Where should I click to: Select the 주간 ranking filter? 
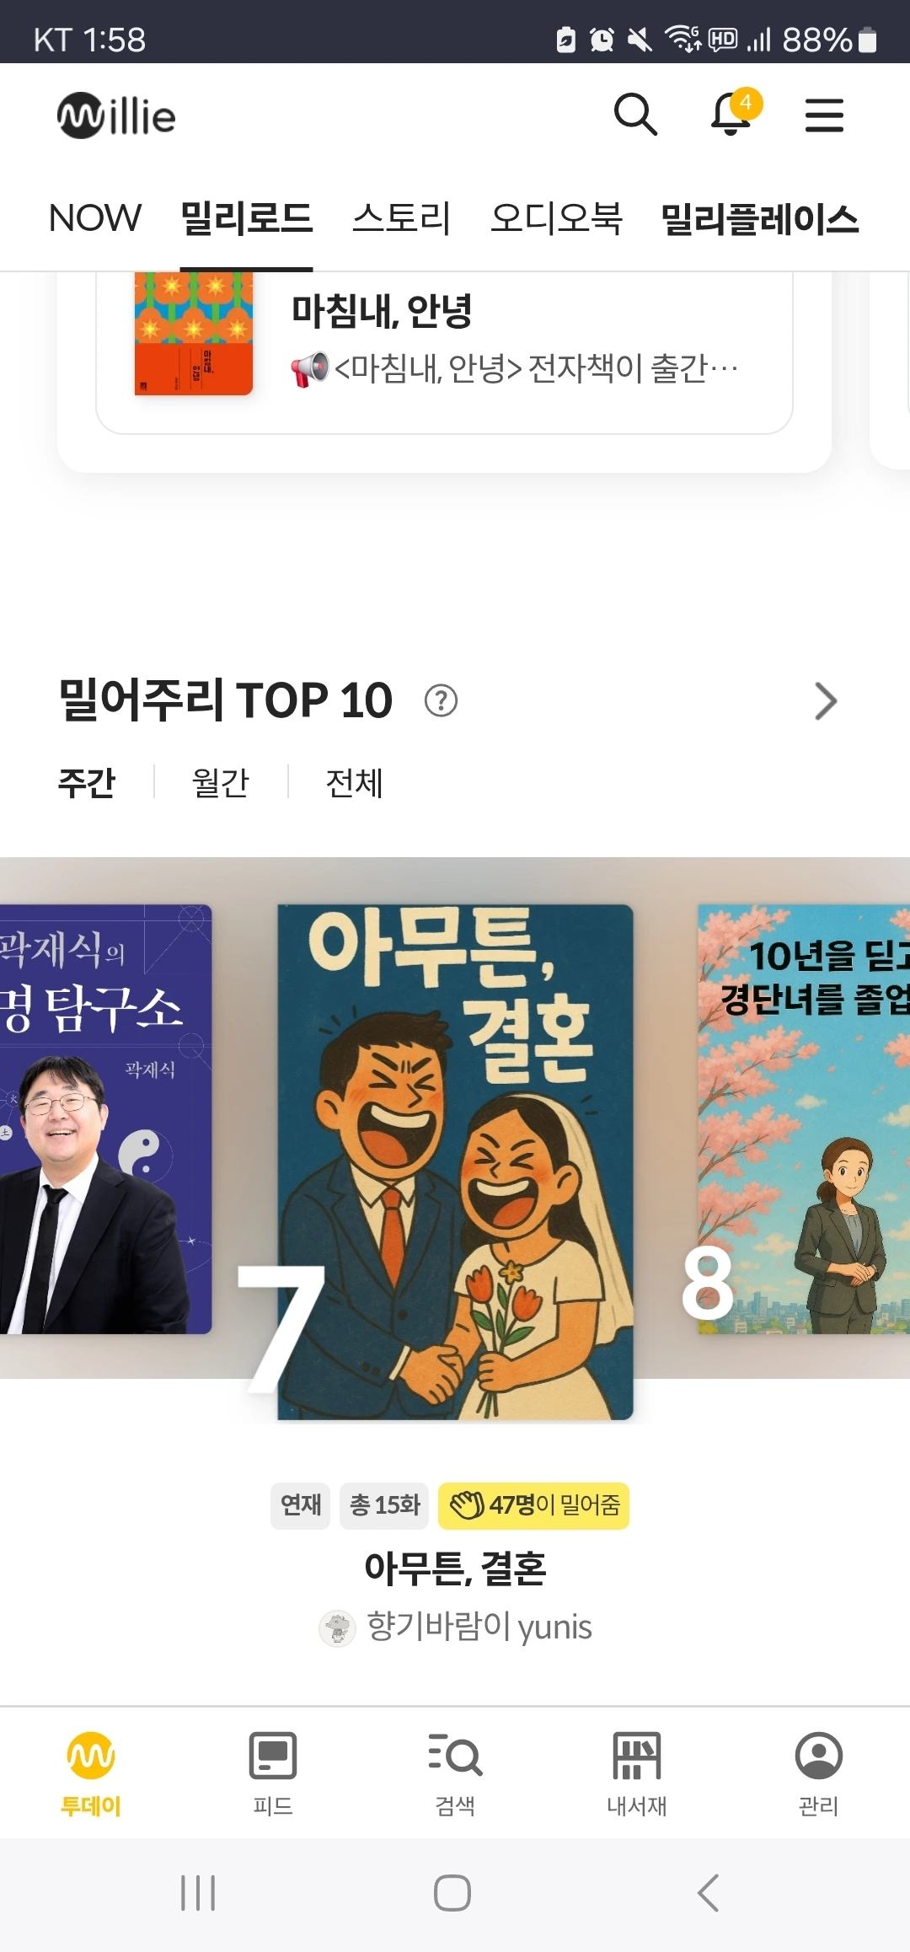click(86, 783)
